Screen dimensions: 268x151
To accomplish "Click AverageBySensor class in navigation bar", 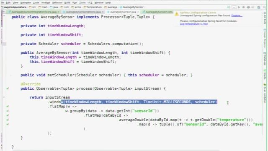I will pyautogui.click(x=131, y=7).
